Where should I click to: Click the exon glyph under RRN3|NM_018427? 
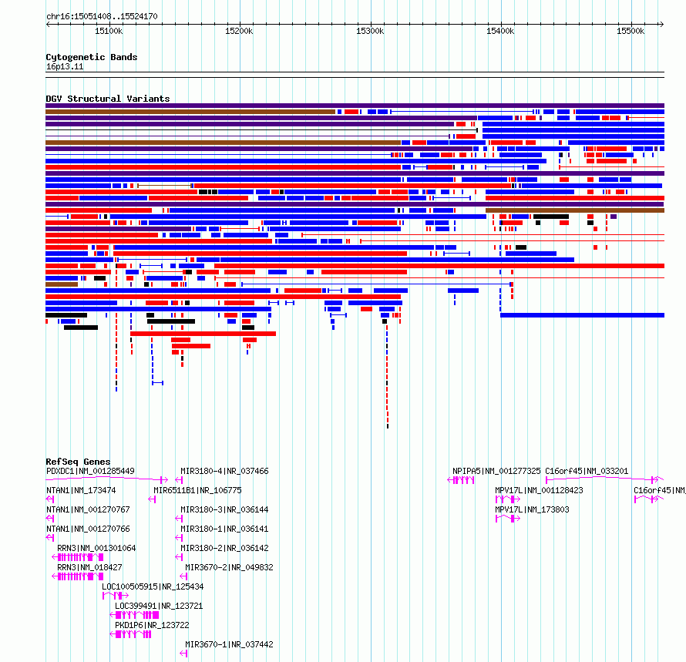(x=77, y=576)
